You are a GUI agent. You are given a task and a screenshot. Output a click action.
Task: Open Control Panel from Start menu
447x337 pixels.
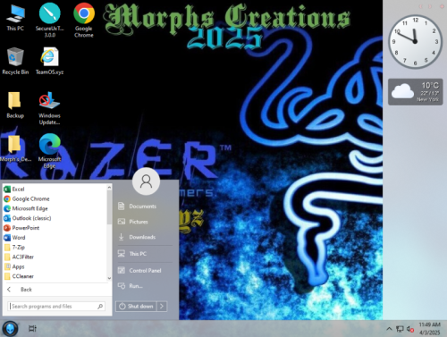click(x=145, y=270)
